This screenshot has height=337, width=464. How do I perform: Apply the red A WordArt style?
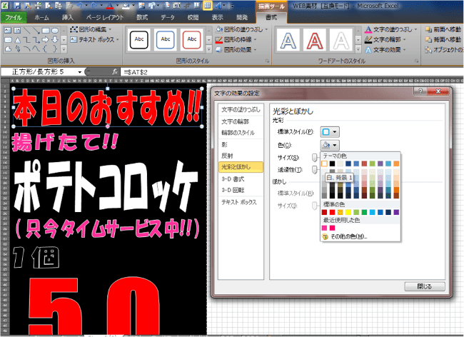click(315, 40)
